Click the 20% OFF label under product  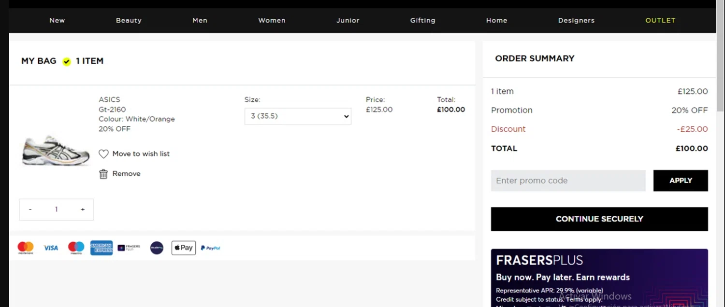tap(115, 129)
